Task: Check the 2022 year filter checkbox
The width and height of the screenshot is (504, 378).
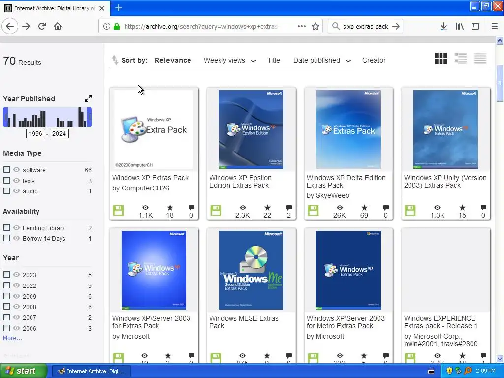Action: click(x=6, y=285)
